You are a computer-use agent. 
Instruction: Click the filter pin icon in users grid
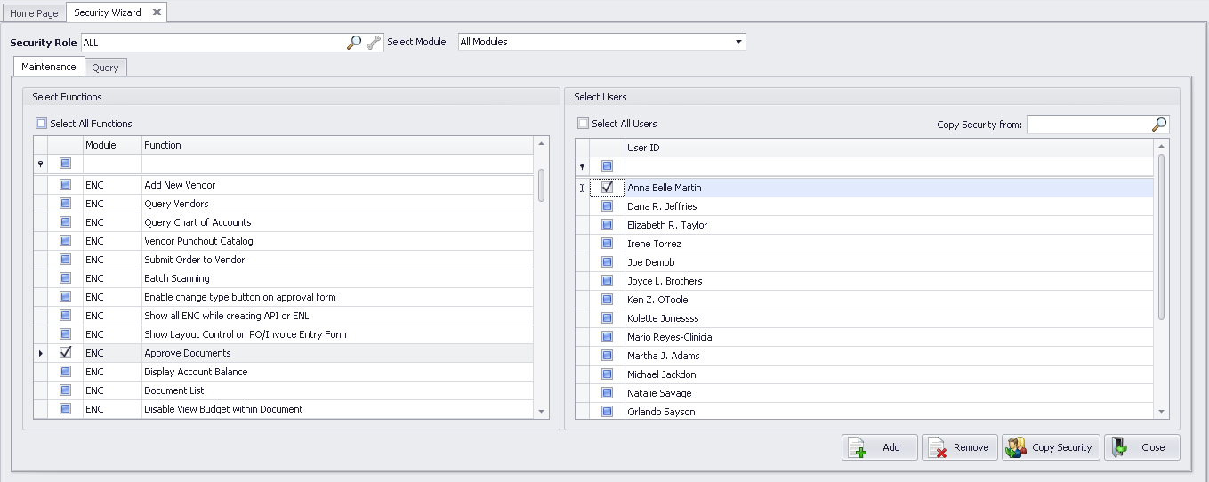tap(582, 166)
